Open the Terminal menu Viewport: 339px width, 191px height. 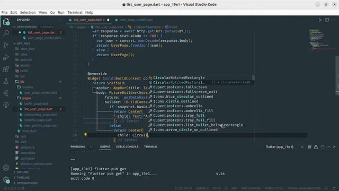(x=75, y=12)
